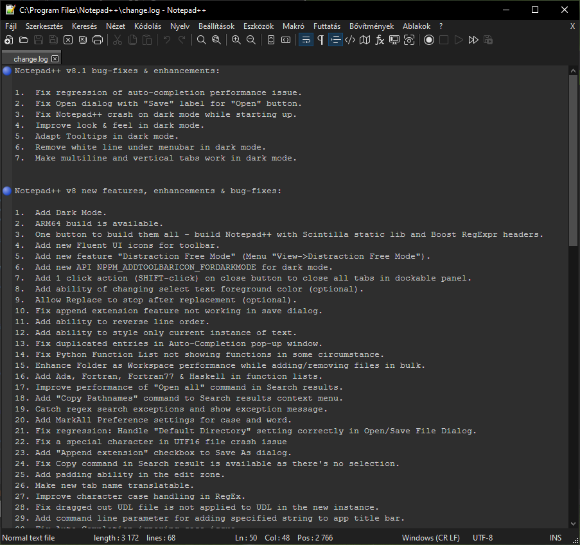The image size is (580, 545).
Task: Open the Document Map panel icon
Action: click(x=365, y=40)
